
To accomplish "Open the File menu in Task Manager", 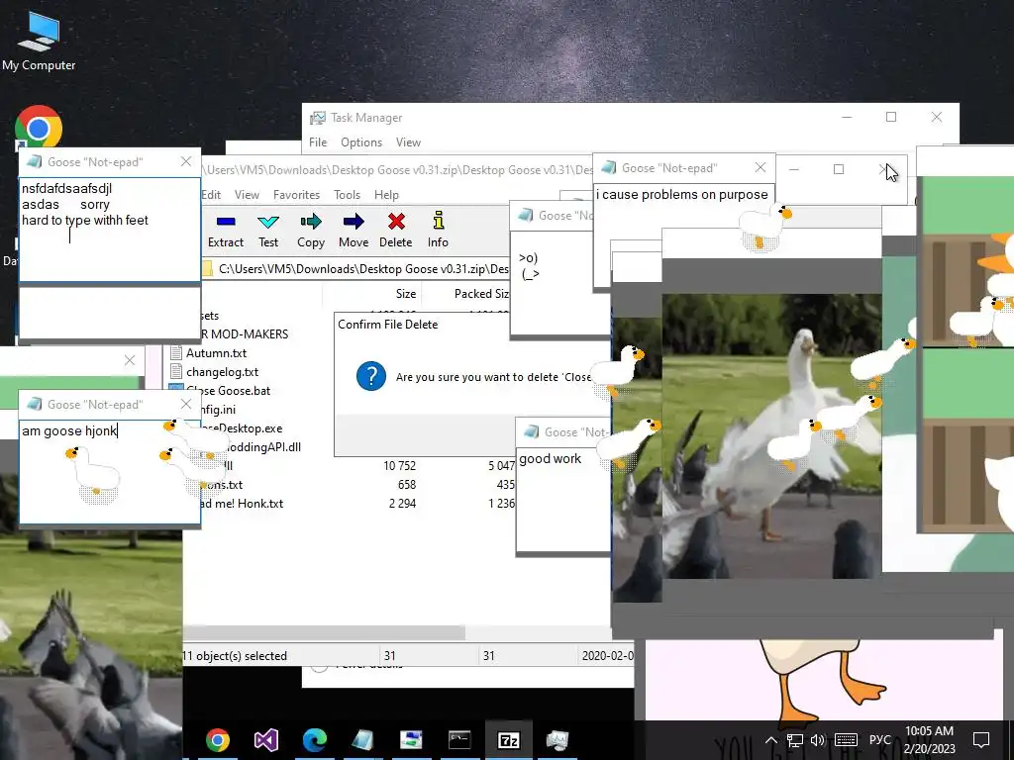I will click(318, 142).
